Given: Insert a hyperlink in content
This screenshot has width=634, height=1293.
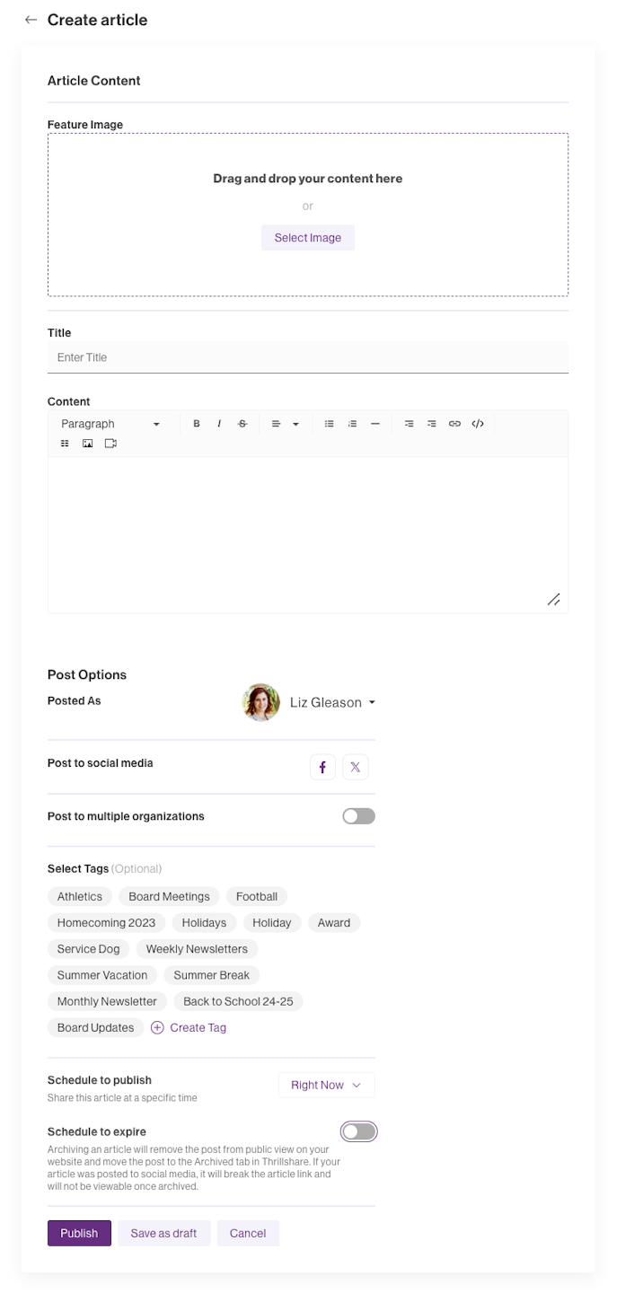Looking at the screenshot, I should 454,424.
